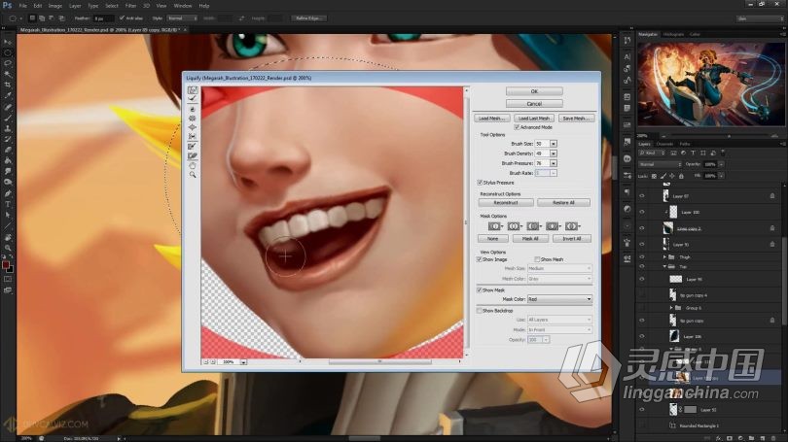Click the Save Mesh button
Image resolution: width=788 pixels, height=442 pixels.
(576, 119)
